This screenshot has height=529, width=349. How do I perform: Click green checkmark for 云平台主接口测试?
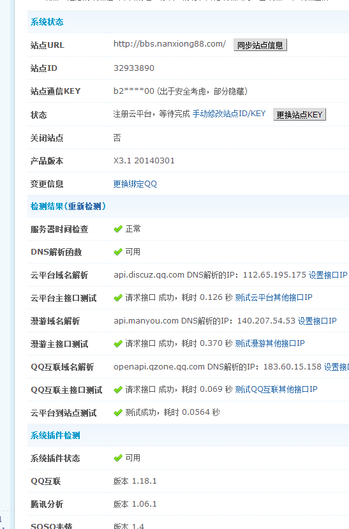click(118, 298)
